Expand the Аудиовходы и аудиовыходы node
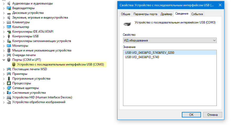This screenshot has width=233, height=131. click(4, 3)
